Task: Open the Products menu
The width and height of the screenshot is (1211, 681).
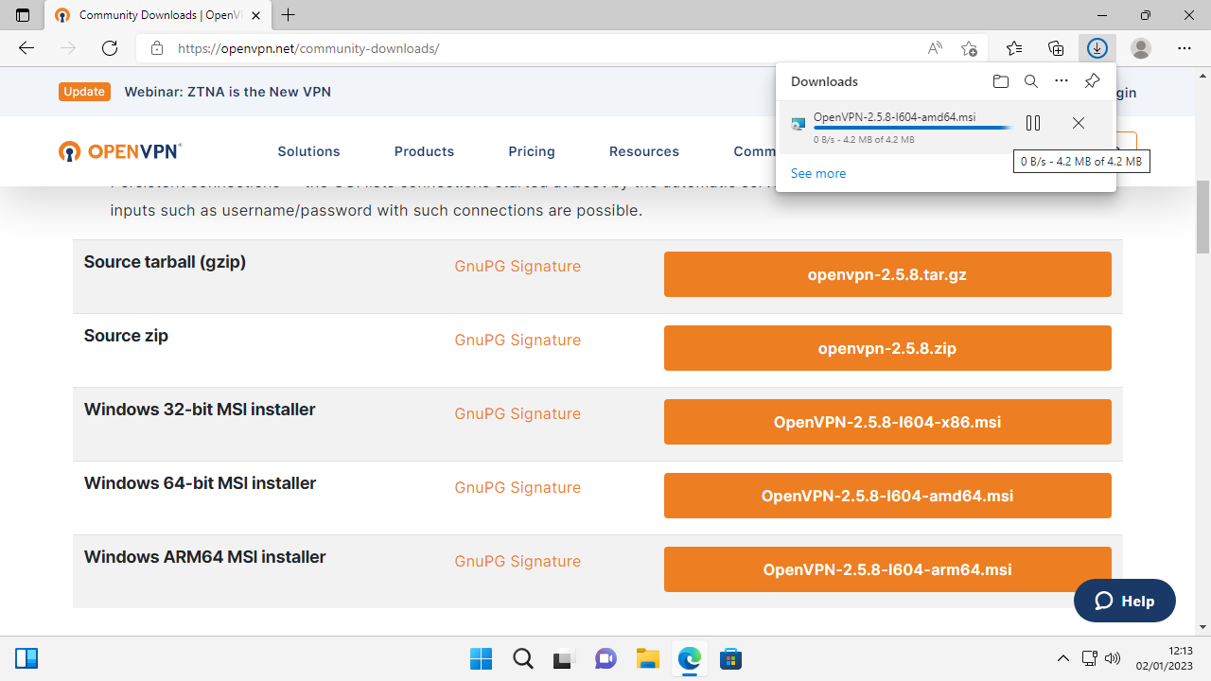Action: (424, 151)
